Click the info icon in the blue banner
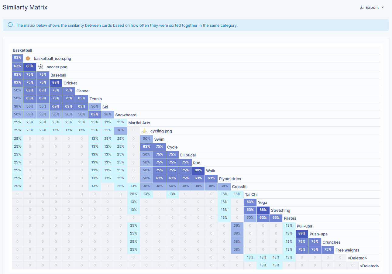 pyautogui.click(x=10, y=25)
